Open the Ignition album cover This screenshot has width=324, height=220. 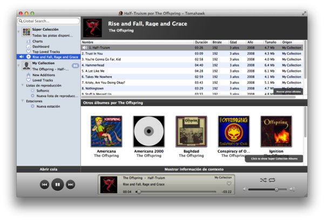click(276, 131)
